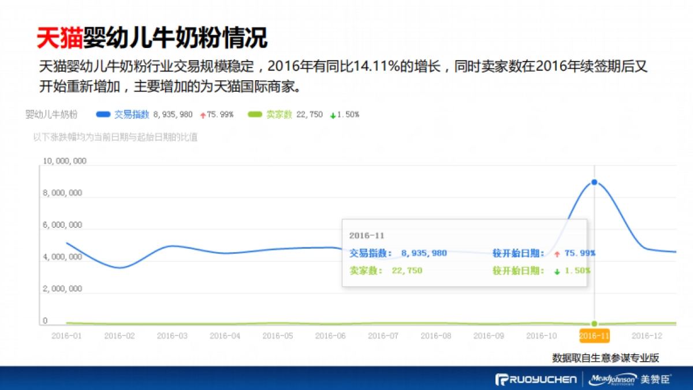Click the 数据取自生意参谋专业版 source note

click(x=606, y=358)
